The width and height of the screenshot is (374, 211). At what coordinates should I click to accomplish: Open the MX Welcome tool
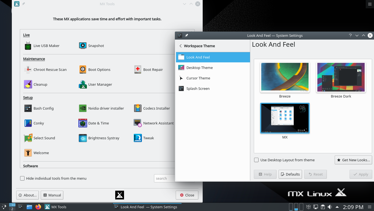pos(37,153)
